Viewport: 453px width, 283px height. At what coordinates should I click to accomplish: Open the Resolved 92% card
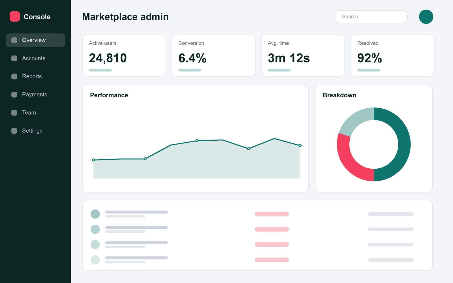(x=392, y=55)
